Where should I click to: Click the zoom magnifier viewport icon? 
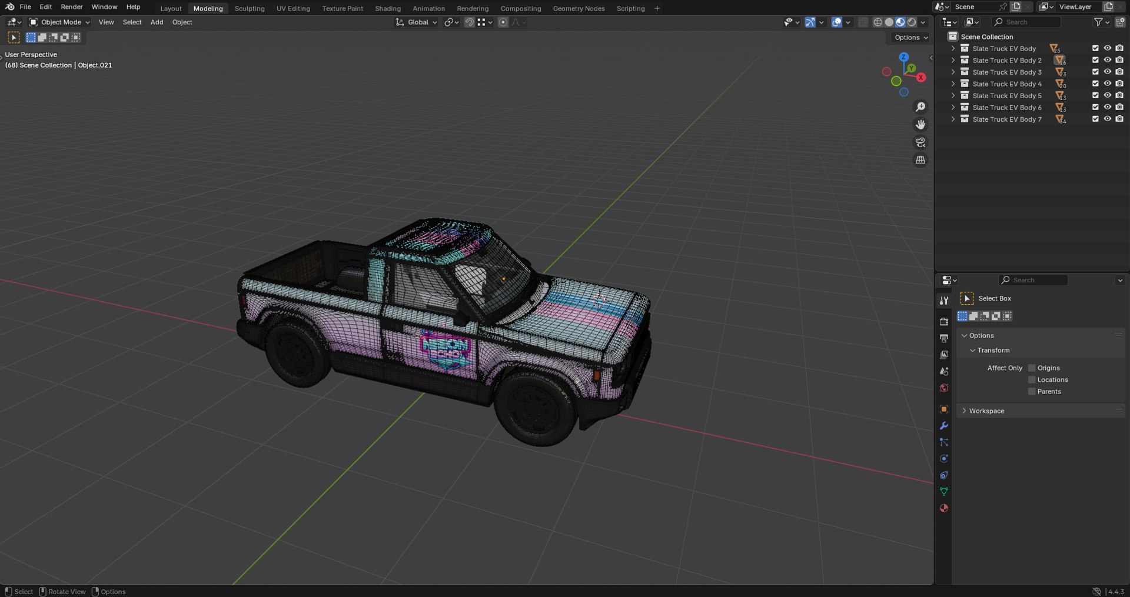(x=920, y=107)
